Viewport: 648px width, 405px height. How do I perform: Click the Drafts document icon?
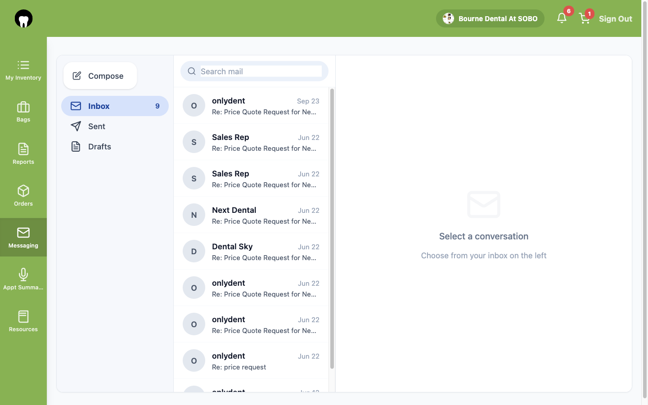76,147
